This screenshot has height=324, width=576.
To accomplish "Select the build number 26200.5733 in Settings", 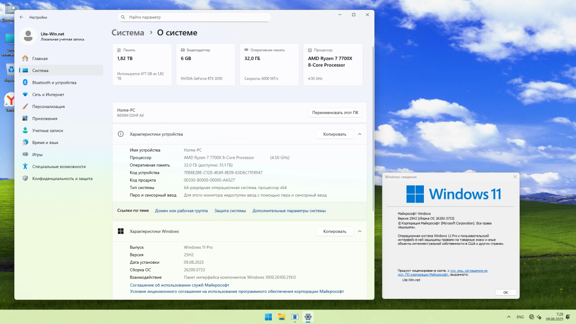I will [x=194, y=270].
